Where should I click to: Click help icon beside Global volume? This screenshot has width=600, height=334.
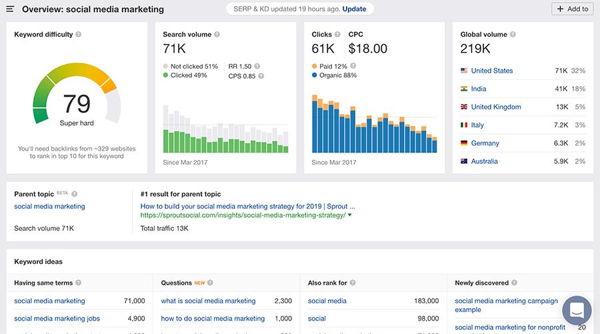[x=513, y=35]
